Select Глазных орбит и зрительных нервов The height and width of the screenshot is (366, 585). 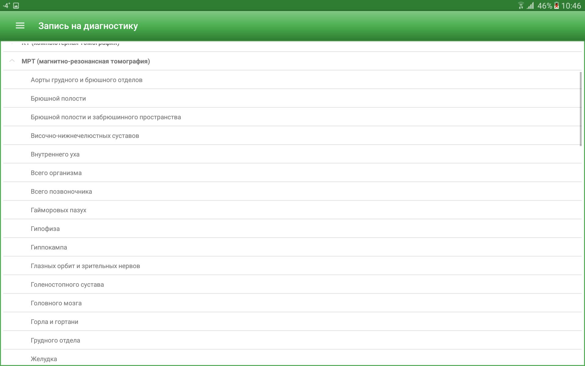click(x=85, y=266)
